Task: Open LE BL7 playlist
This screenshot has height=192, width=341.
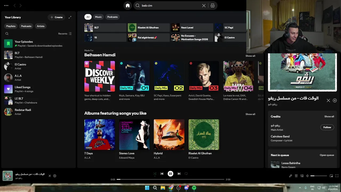Action: point(39,100)
